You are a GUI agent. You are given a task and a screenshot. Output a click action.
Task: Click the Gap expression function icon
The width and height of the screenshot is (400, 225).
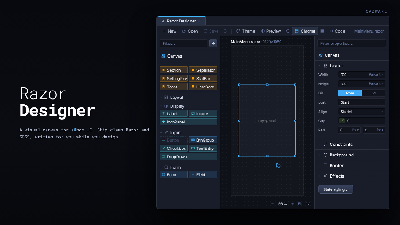pyautogui.click(x=342, y=121)
